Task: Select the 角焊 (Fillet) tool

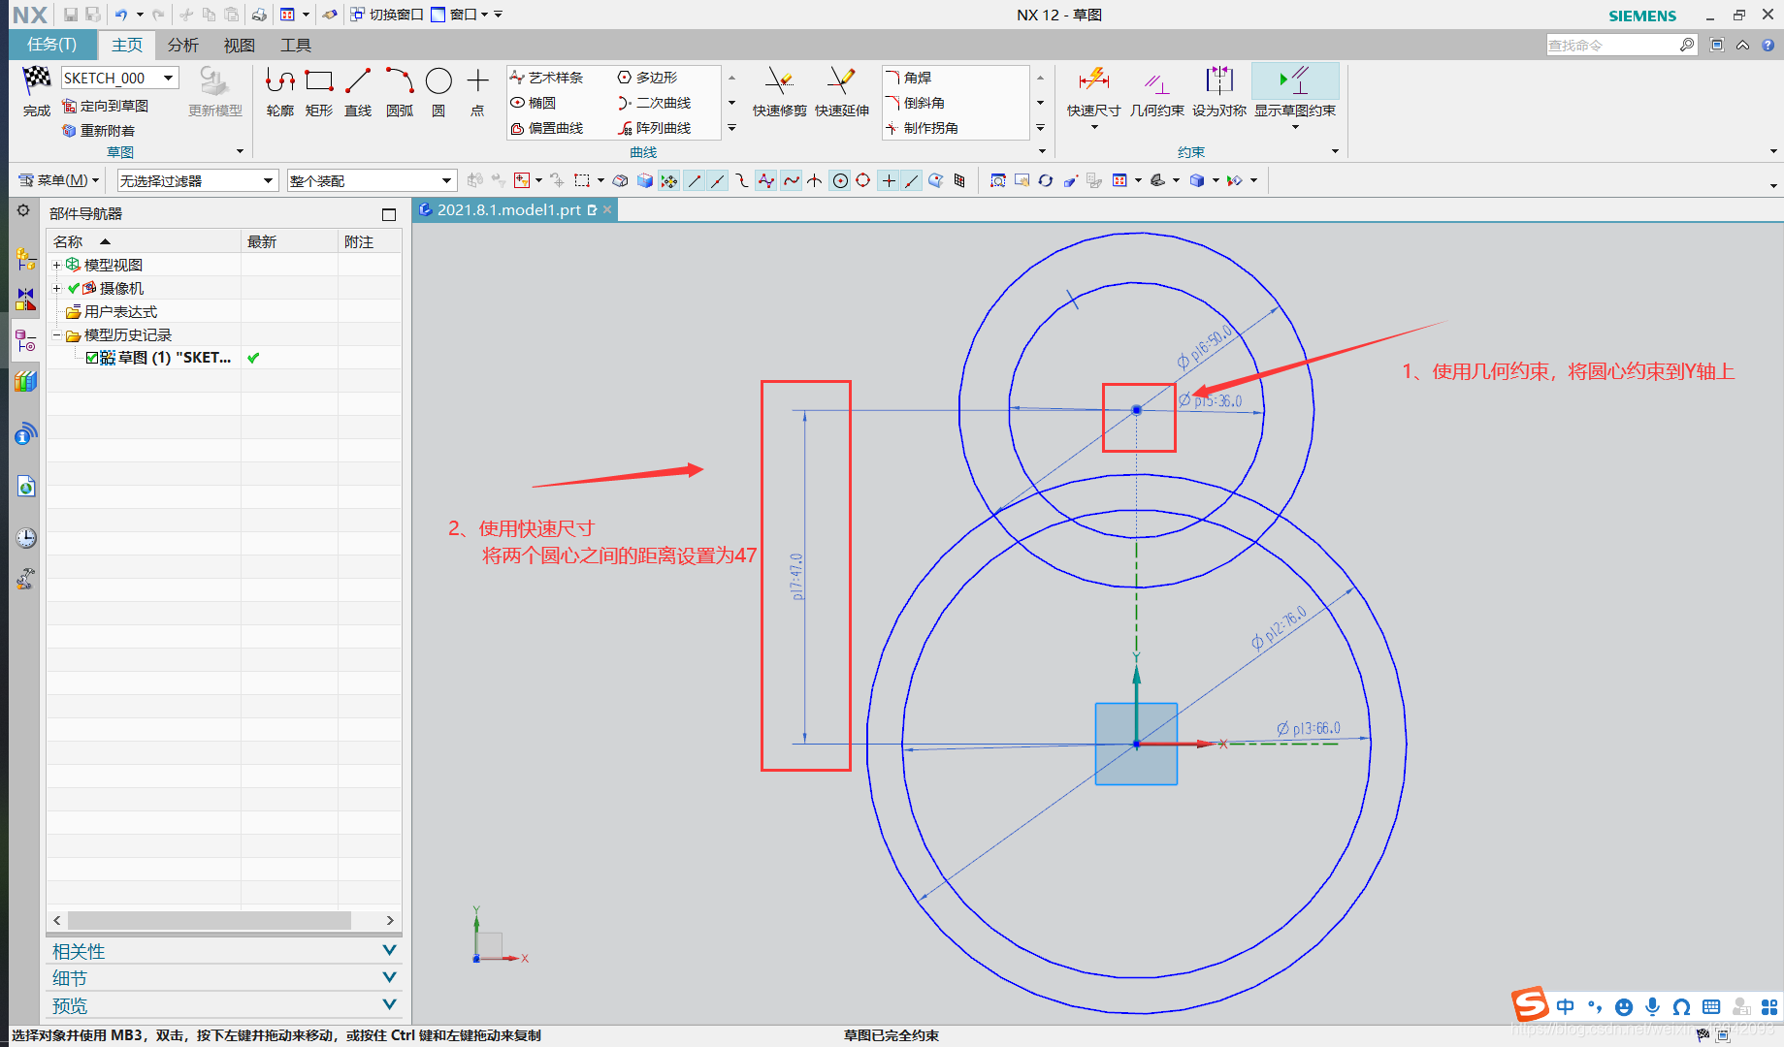Action: coord(909,78)
